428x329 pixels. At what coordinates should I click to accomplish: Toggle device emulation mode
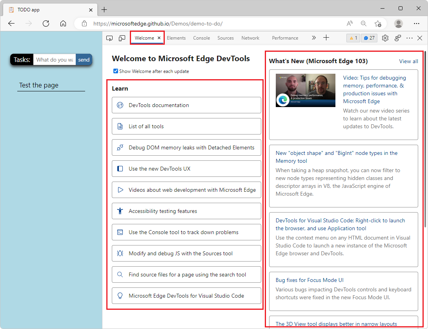click(x=121, y=38)
